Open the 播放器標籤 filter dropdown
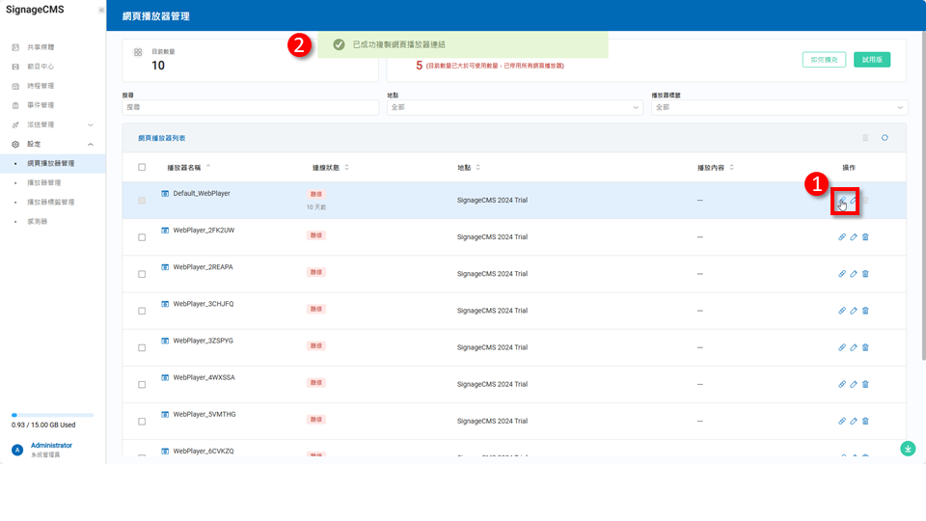The height and width of the screenshot is (521, 926). click(x=779, y=108)
